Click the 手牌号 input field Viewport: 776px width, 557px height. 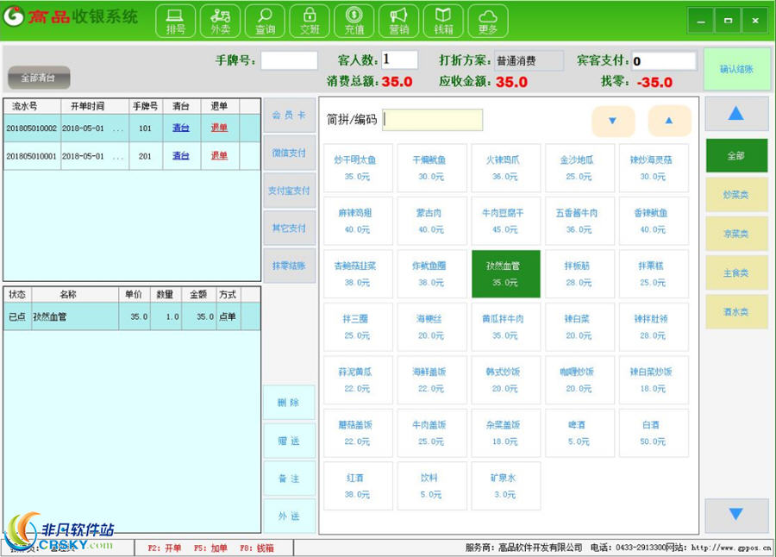click(289, 60)
